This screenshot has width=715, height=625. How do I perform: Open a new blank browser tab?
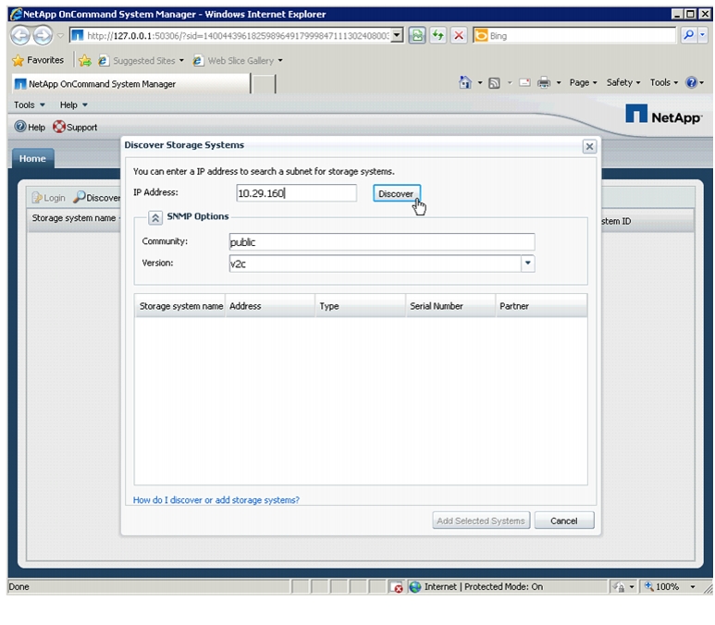point(264,84)
